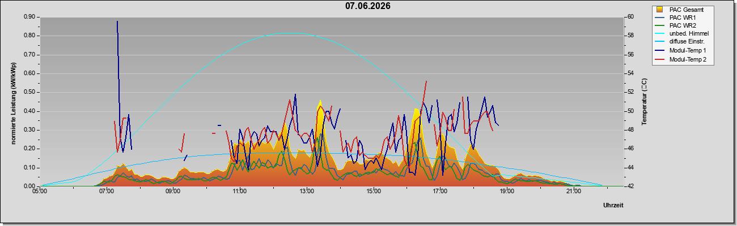This screenshot has width=737, height=226.
Task: Click the Uhrzeit axis label
Action: click(613, 205)
